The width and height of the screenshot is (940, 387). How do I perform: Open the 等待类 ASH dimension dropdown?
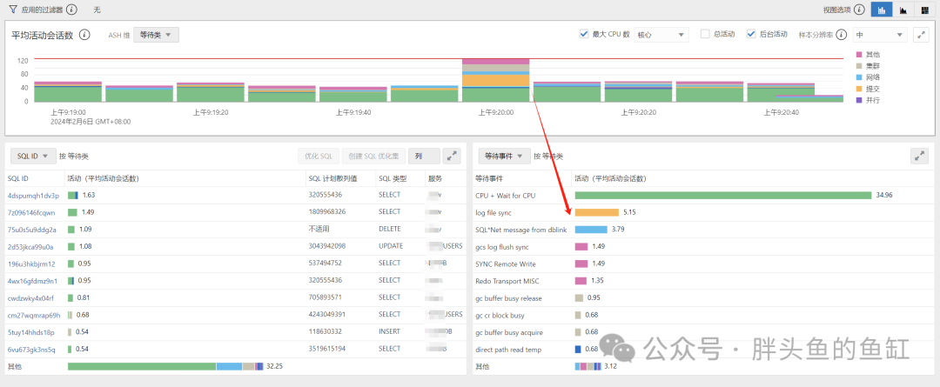click(157, 35)
